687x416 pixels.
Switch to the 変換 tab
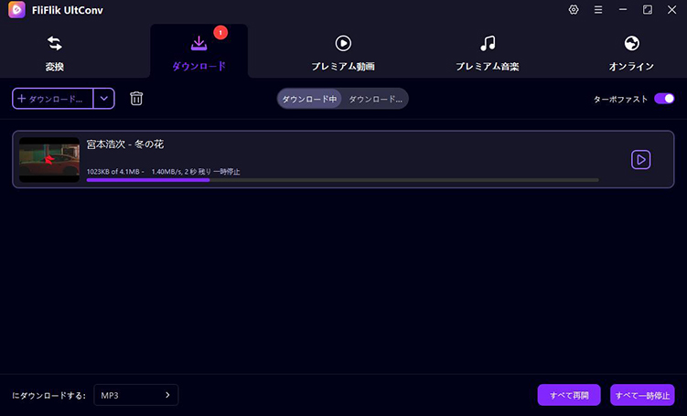(x=55, y=53)
